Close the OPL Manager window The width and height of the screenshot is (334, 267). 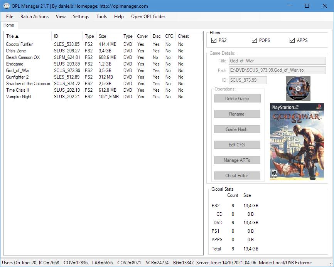325,6
